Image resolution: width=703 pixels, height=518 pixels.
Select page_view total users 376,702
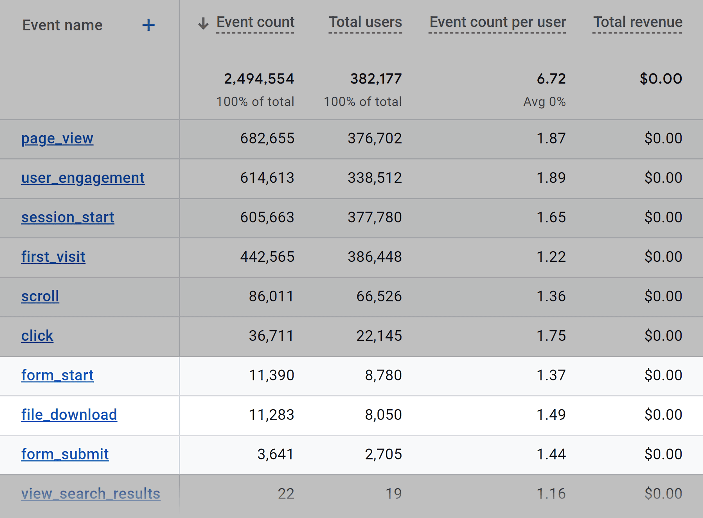click(x=375, y=139)
